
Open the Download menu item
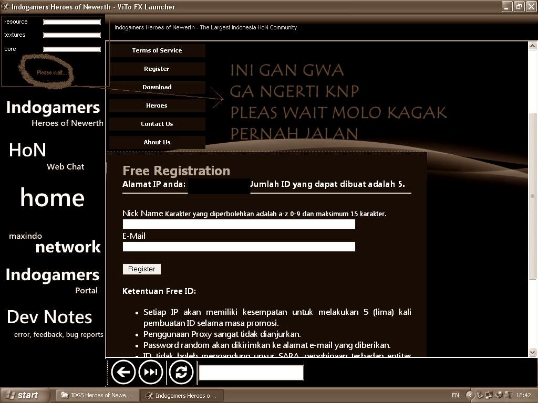(157, 87)
